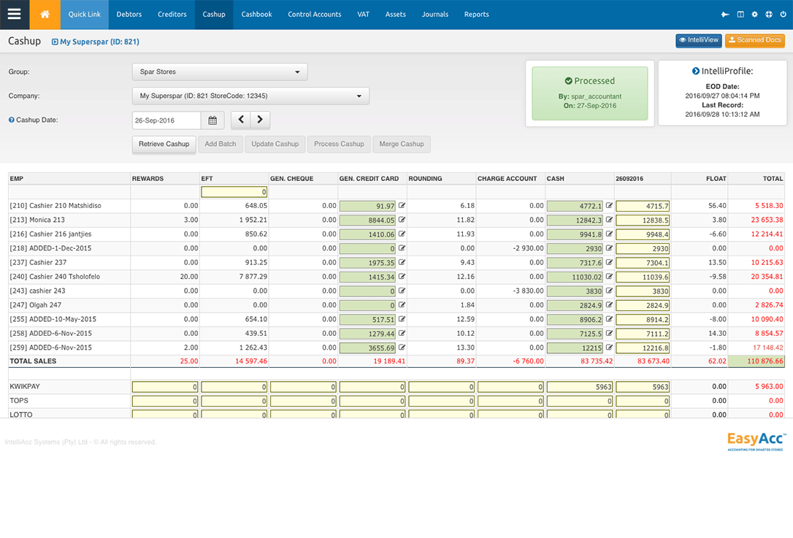The image size is (793, 538).
Task: Open the Journals menu
Action: [x=435, y=14]
